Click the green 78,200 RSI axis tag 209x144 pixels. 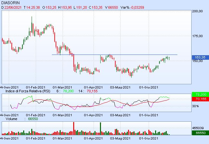200,95
